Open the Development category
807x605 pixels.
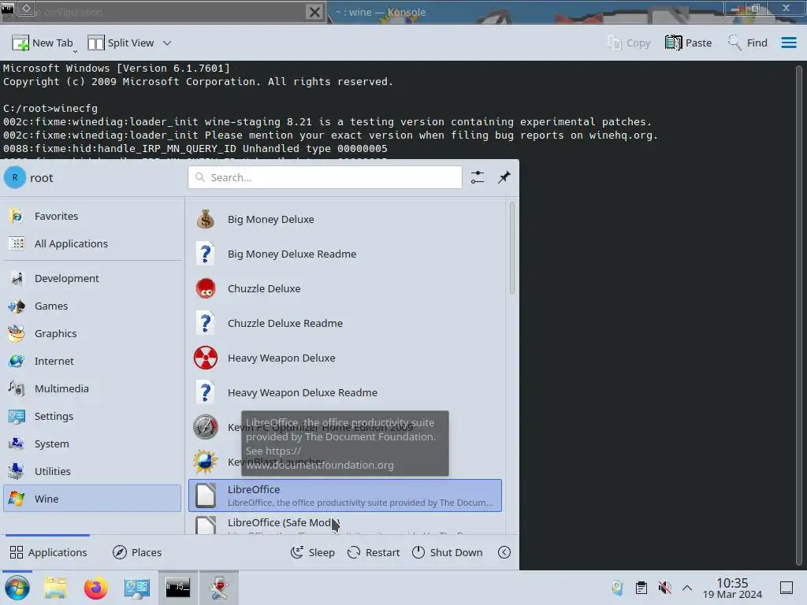coord(92,278)
